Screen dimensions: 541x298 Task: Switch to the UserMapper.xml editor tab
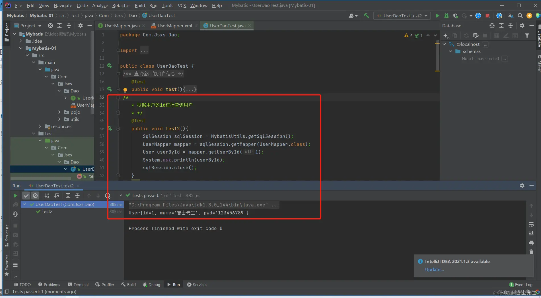pyautogui.click(x=175, y=26)
